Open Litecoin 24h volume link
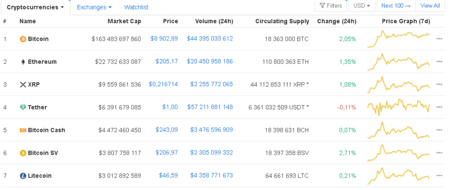 [x=211, y=175]
